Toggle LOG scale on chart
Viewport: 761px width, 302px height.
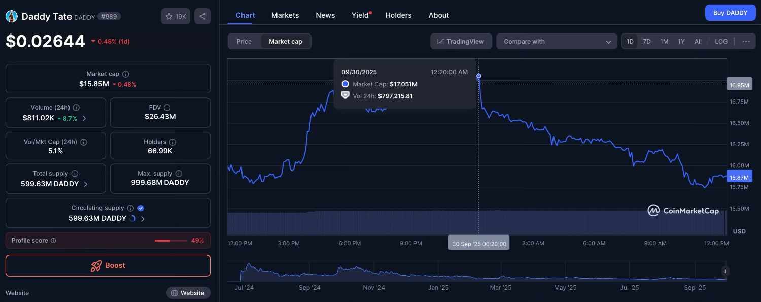[x=721, y=42]
